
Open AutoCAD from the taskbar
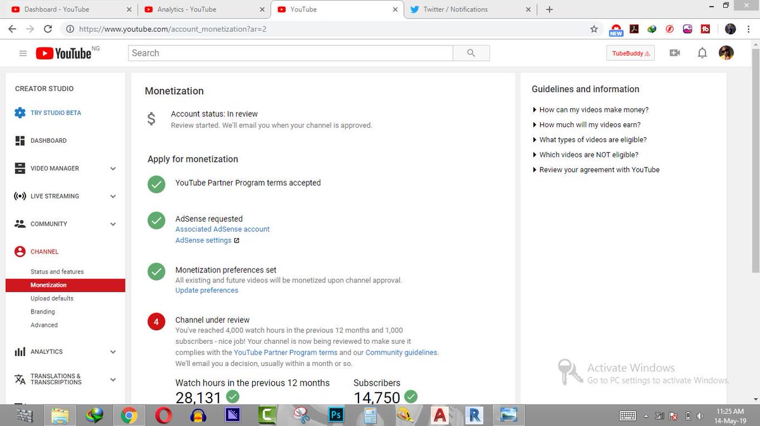[440, 415]
